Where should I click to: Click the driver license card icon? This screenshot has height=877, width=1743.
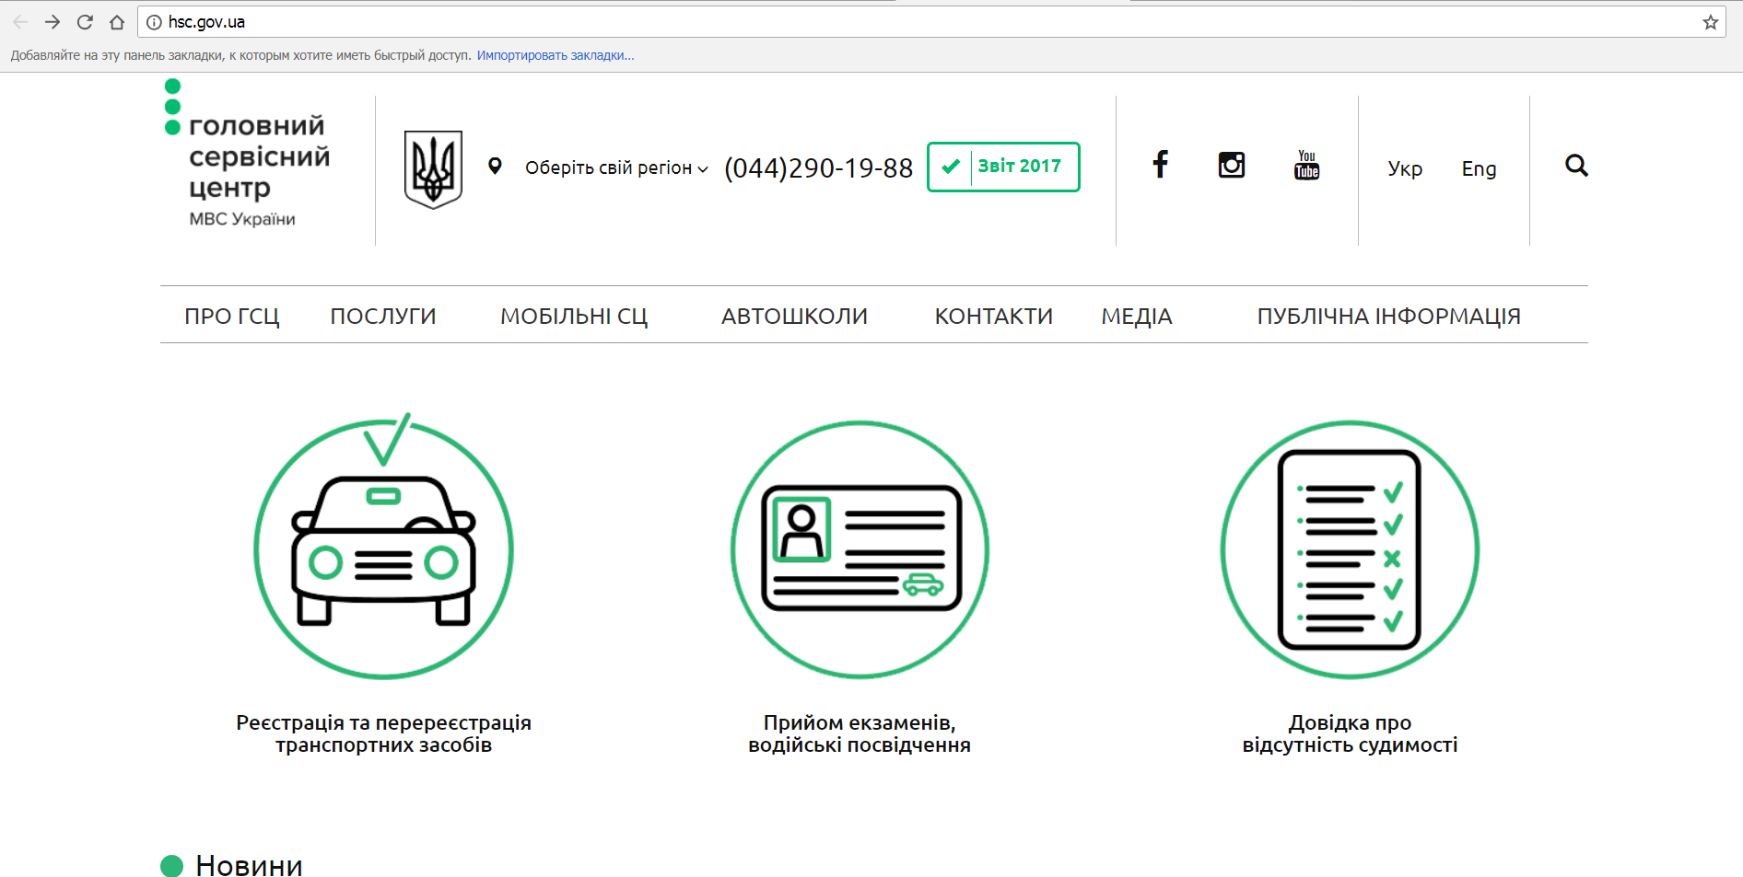click(860, 549)
